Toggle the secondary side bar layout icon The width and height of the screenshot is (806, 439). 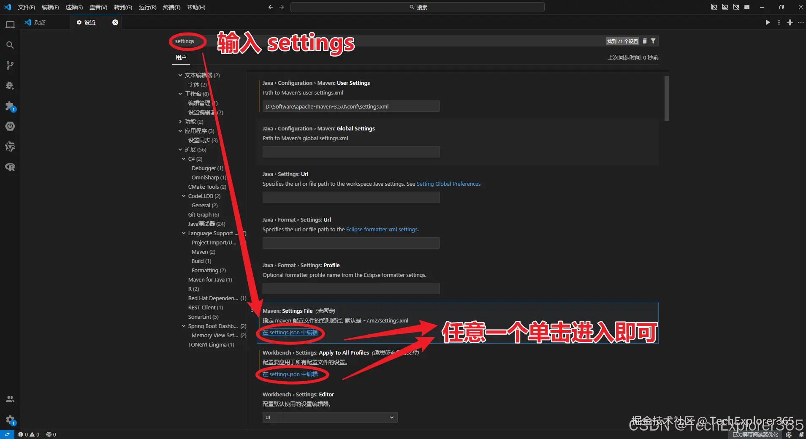[x=736, y=7]
